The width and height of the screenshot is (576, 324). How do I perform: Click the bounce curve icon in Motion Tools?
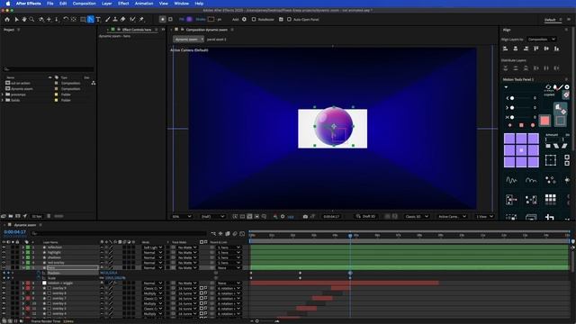pos(531,180)
